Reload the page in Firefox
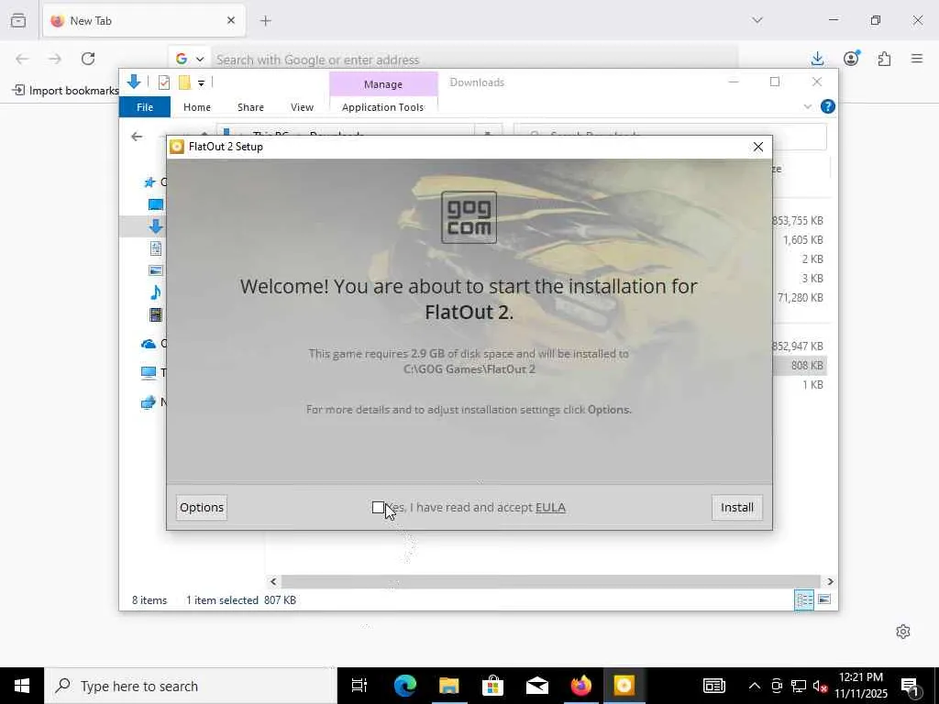 pos(88,59)
